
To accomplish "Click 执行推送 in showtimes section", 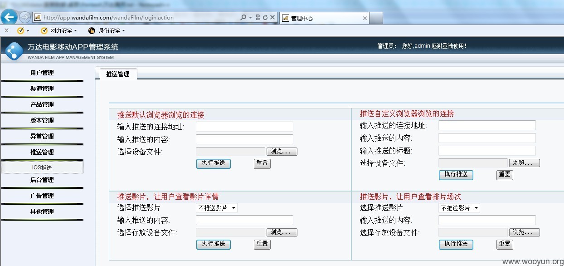I will (x=456, y=244).
